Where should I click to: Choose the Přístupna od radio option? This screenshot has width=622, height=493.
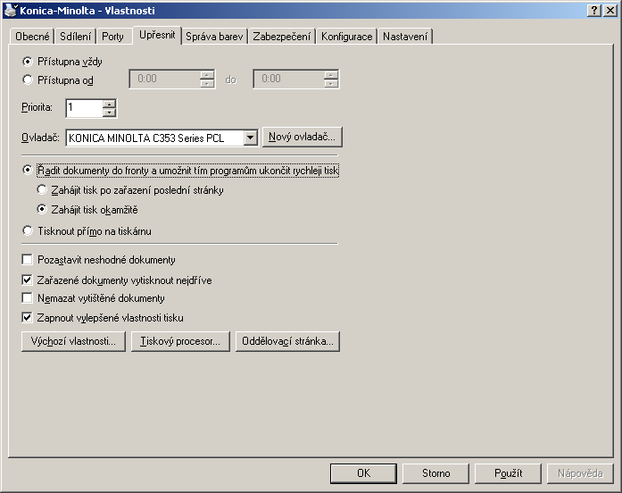[x=28, y=79]
